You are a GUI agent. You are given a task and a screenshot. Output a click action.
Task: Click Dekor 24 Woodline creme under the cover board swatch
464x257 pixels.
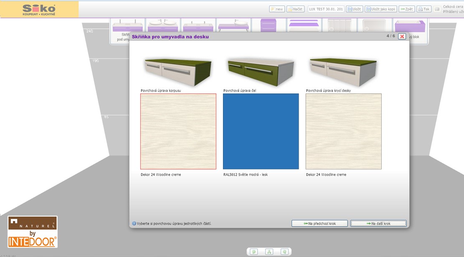[326, 174]
